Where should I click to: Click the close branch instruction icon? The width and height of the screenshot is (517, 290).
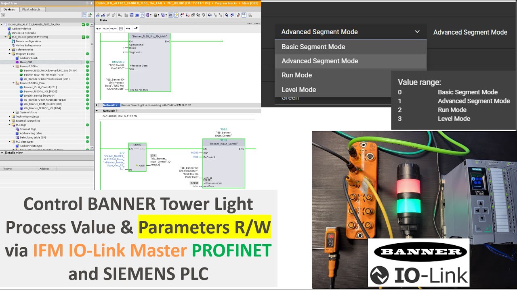pos(136,29)
